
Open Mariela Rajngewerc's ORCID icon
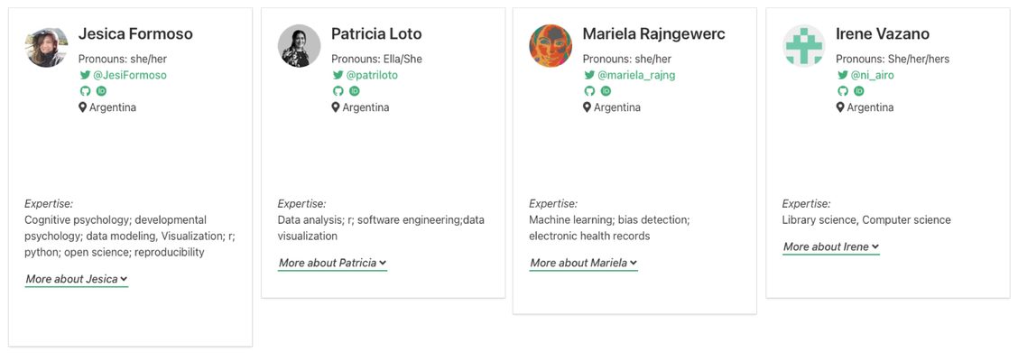click(606, 91)
